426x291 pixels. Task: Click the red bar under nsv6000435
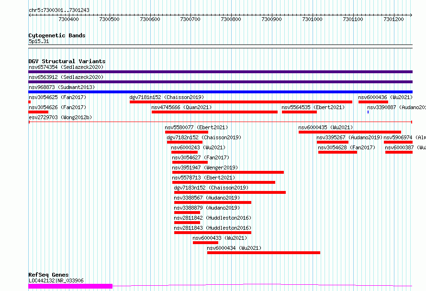tap(350, 132)
